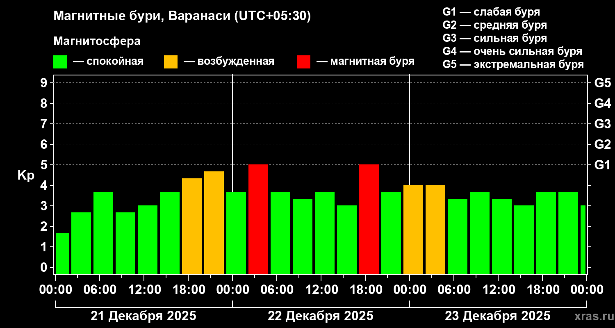
Task: Click the red storm bar at 03:00 on 22 December
Action: pyautogui.click(x=258, y=219)
